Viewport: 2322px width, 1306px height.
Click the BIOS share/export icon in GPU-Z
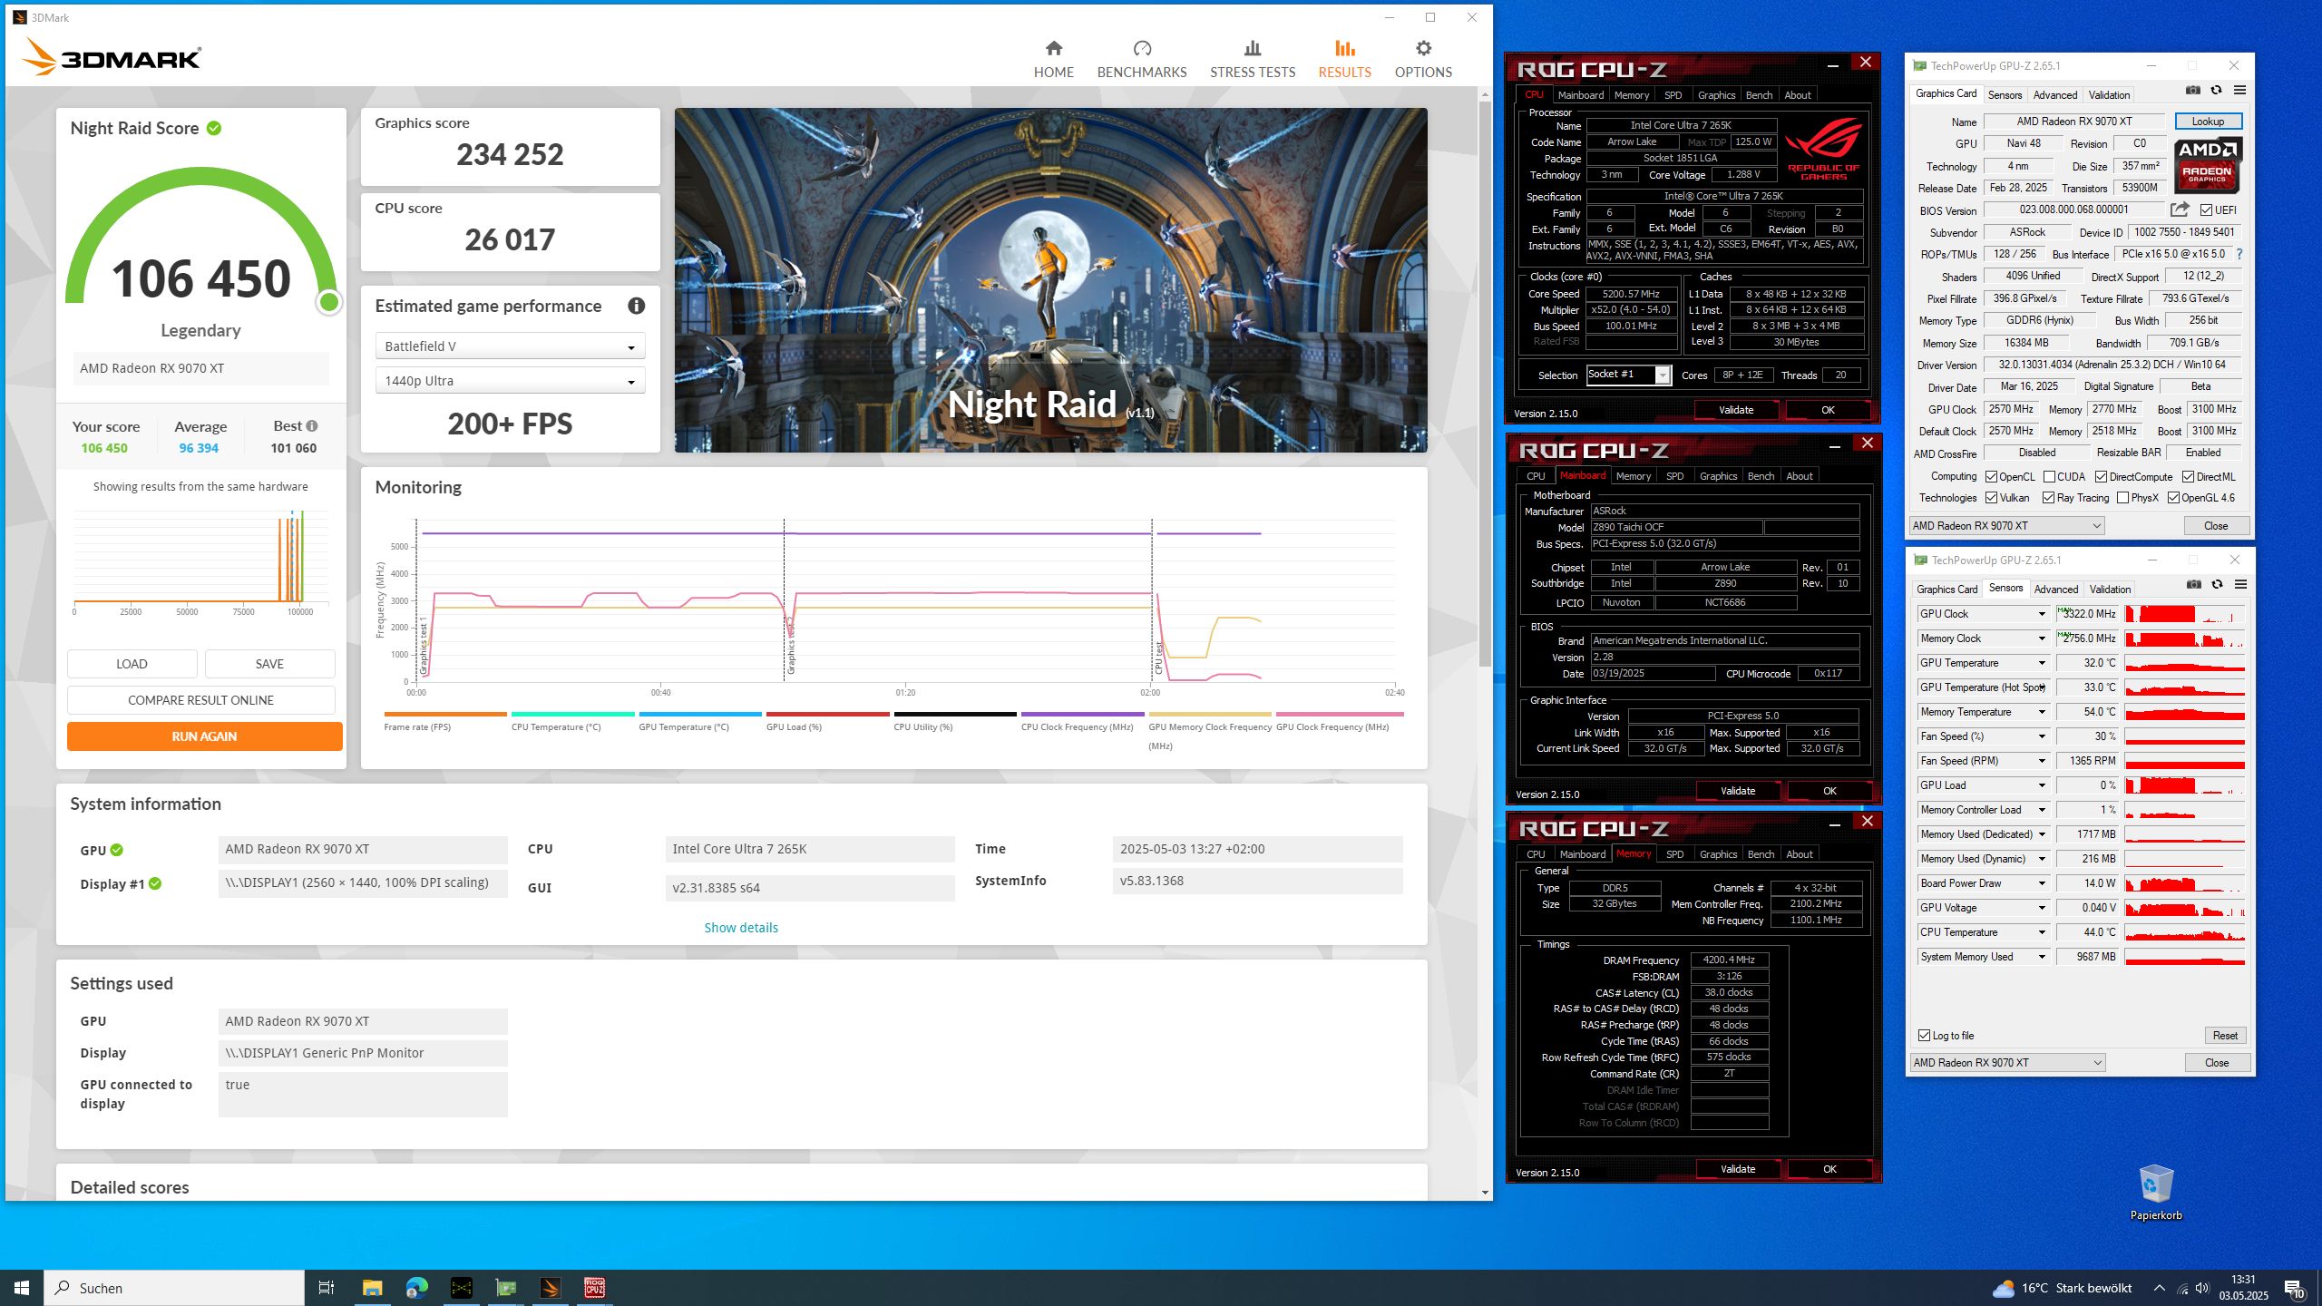[x=2180, y=210]
